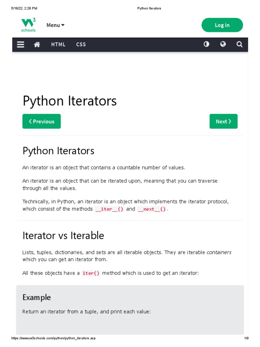Image resolution: width=260 pixels, height=347 pixels.
Task: Open the hamburger sidebar menu icon
Action: 21,44
